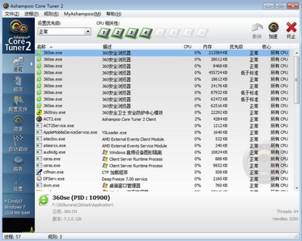Click the audiodg.exe Windows flag icon
Viewport: 302px width, 241px height.
click(x=105, y=152)
